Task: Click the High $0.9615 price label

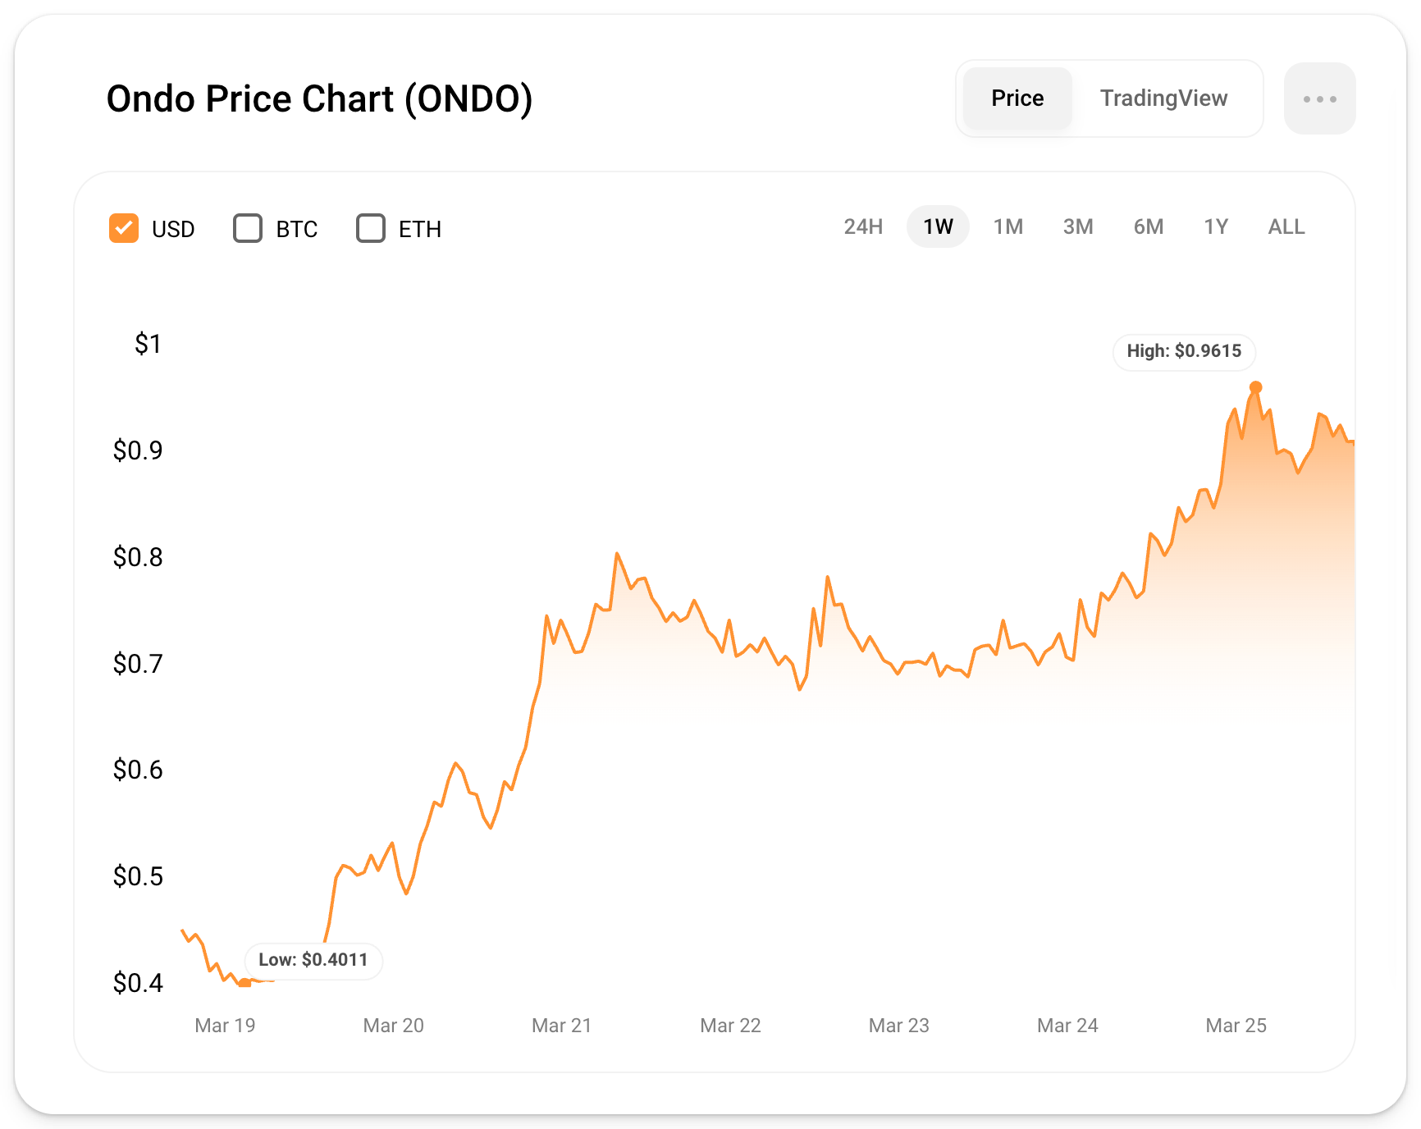Action: pyautogui.click(x=1184, y=351)
